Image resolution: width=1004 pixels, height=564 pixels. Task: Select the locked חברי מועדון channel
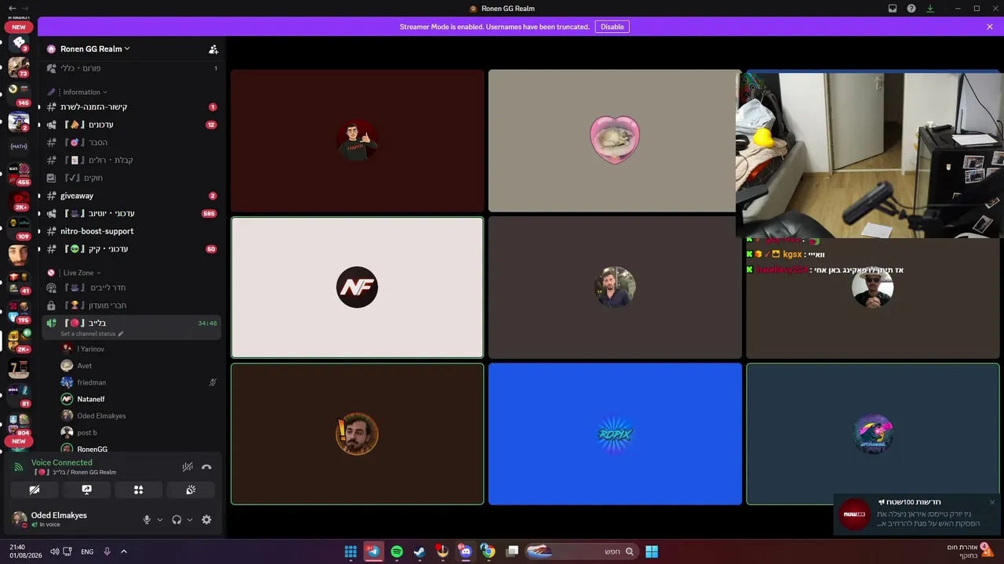coord(131,305)
